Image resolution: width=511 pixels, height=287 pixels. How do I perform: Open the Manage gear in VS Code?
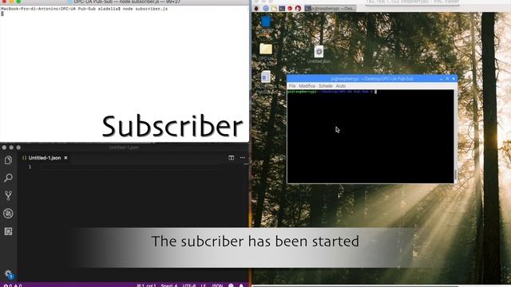[8, 274]
